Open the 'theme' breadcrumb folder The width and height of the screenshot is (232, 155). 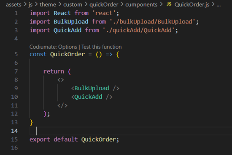point(48,5)
